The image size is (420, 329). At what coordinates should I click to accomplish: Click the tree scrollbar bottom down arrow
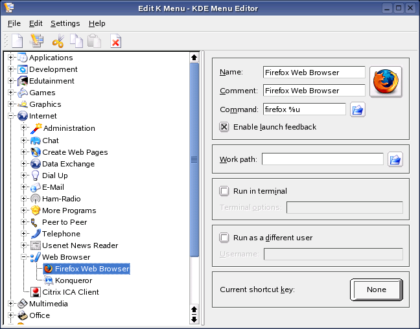pos(194,320)
